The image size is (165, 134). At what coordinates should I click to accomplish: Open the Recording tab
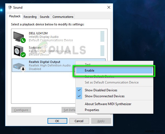[x=30, y=17]
